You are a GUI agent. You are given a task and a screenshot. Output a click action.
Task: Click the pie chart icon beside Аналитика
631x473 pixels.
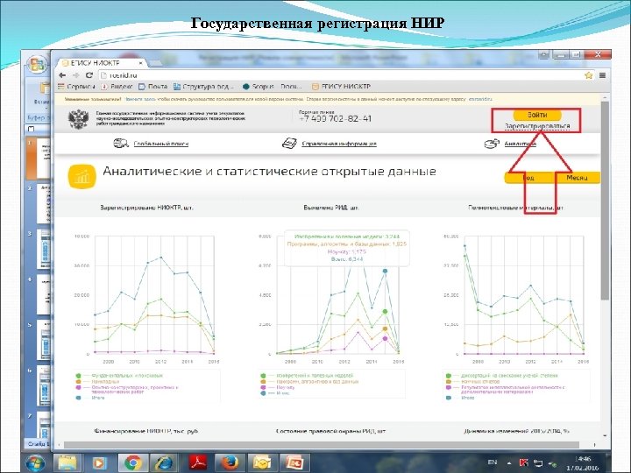pos(492,143)
